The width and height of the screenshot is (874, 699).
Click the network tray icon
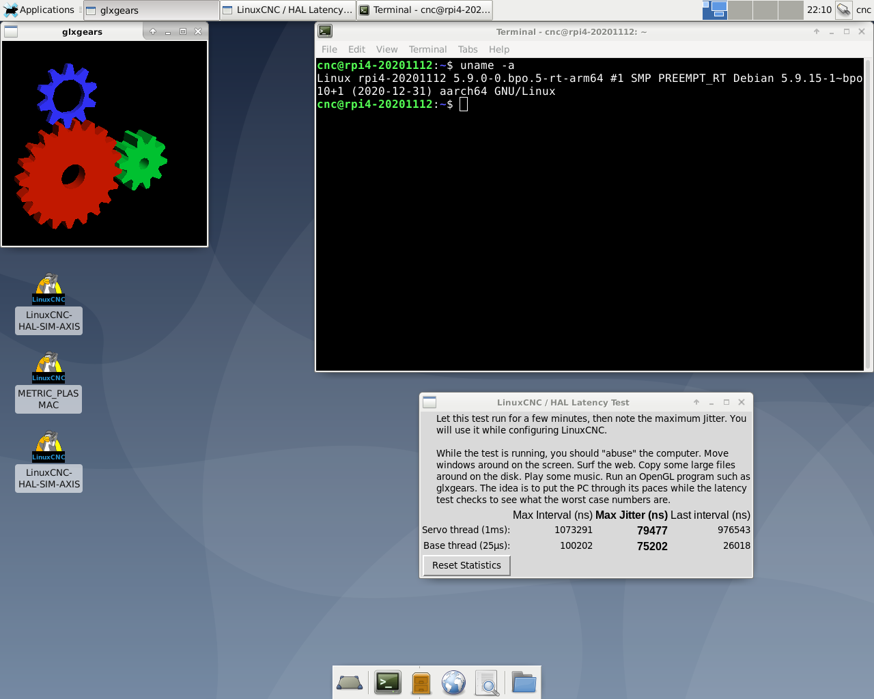[844, 10]
